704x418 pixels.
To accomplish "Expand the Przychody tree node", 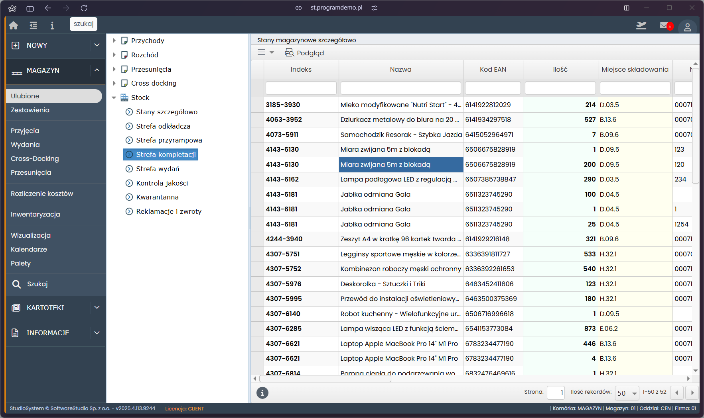I will point(114,41).
